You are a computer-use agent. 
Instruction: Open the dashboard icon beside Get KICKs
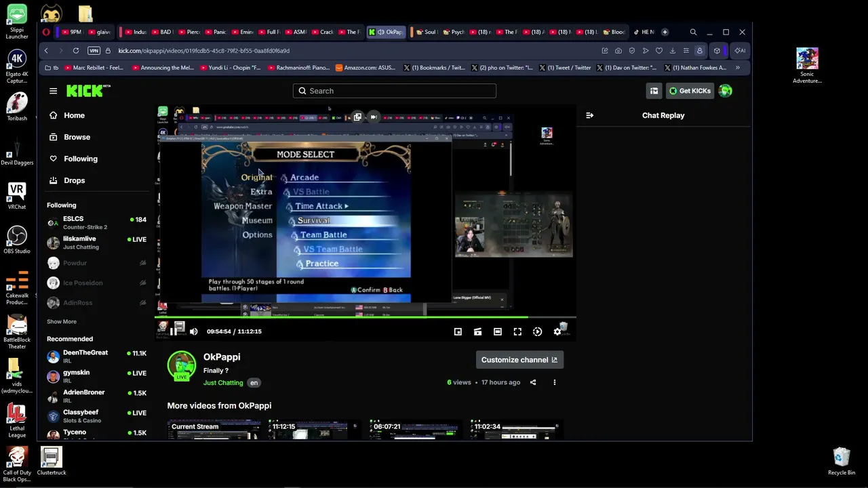654,91
